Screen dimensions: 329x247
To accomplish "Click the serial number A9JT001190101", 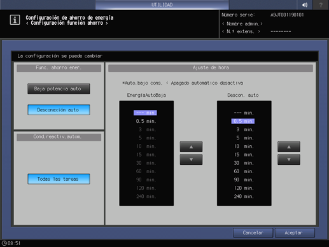I will (287, 15).
